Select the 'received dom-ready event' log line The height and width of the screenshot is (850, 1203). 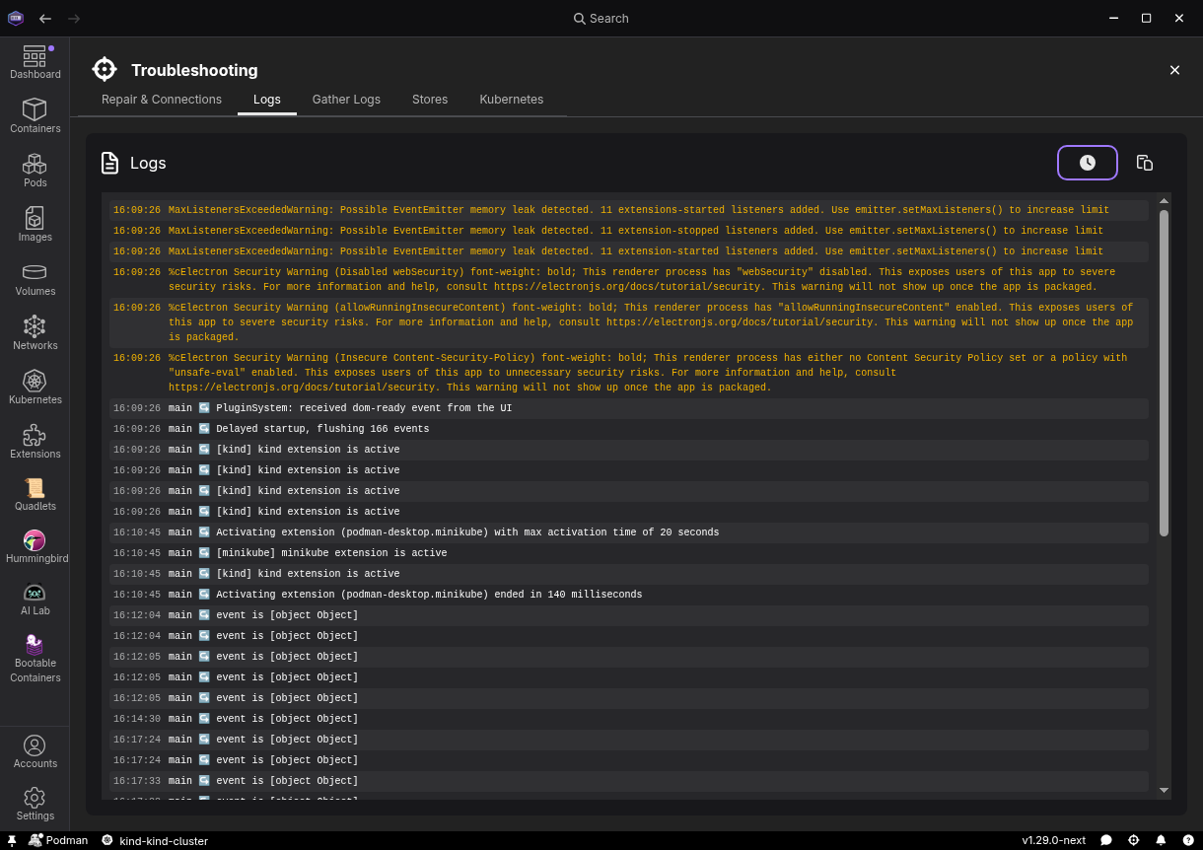(629, 408)
